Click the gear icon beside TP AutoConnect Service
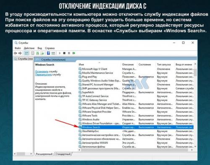 pyautogui.click(x=80, y=96)
